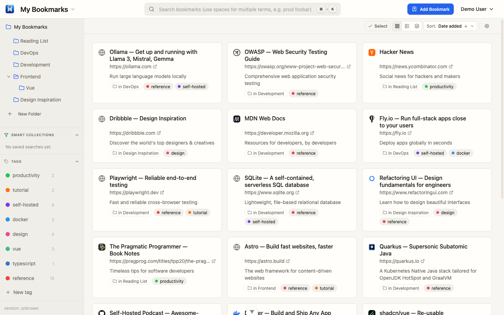Switch to list view layout
Screen dimensions: 504x315
coord(407,26)
